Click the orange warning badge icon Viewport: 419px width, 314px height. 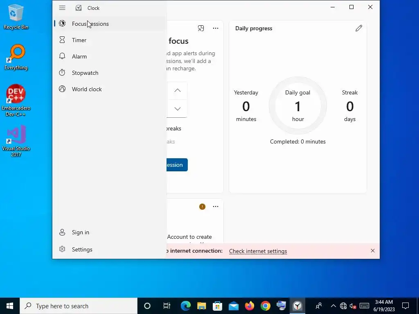202,206
